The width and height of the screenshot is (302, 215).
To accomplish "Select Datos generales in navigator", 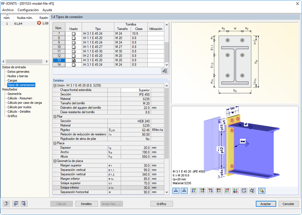I will (x=19, y=71).
